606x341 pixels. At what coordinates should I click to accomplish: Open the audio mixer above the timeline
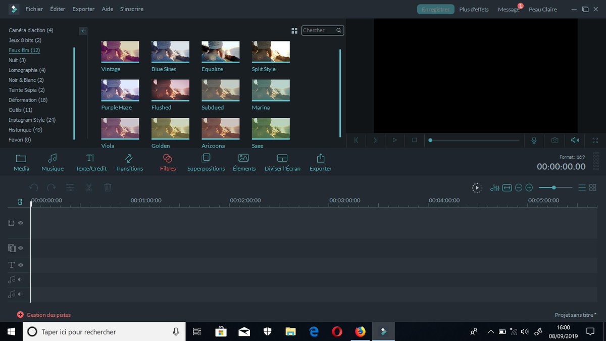494,187
